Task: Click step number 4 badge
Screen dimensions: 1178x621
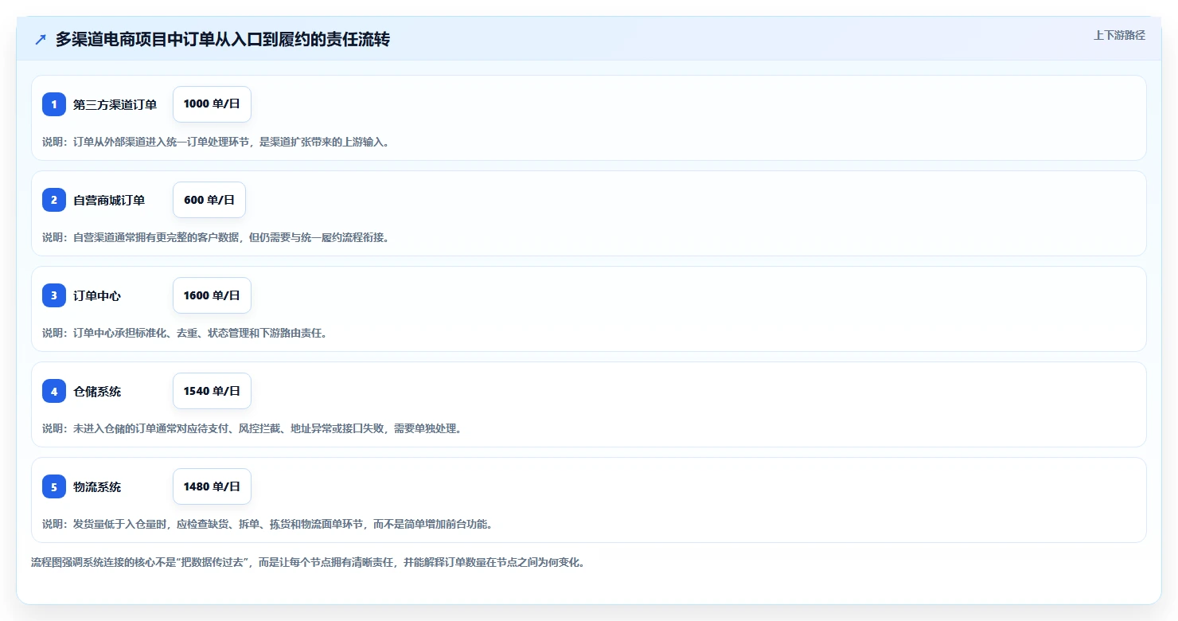Action: coord(54,391)
